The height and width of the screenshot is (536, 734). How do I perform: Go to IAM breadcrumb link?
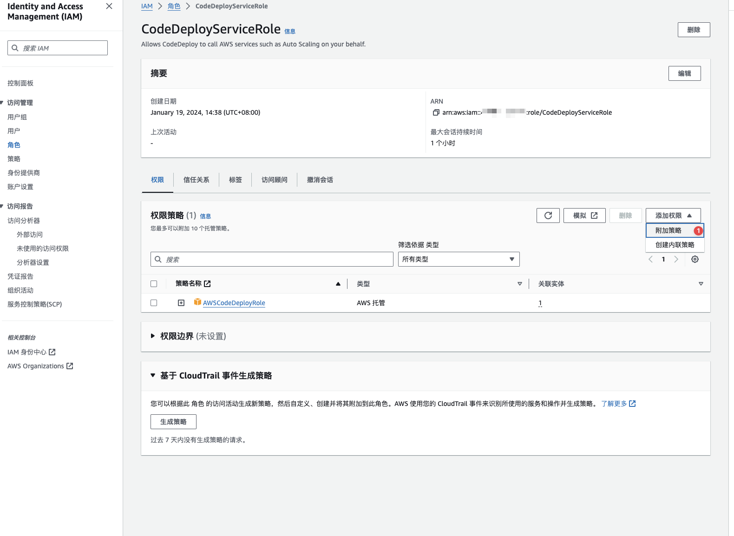pyautogui.click(x=147, y=6)
